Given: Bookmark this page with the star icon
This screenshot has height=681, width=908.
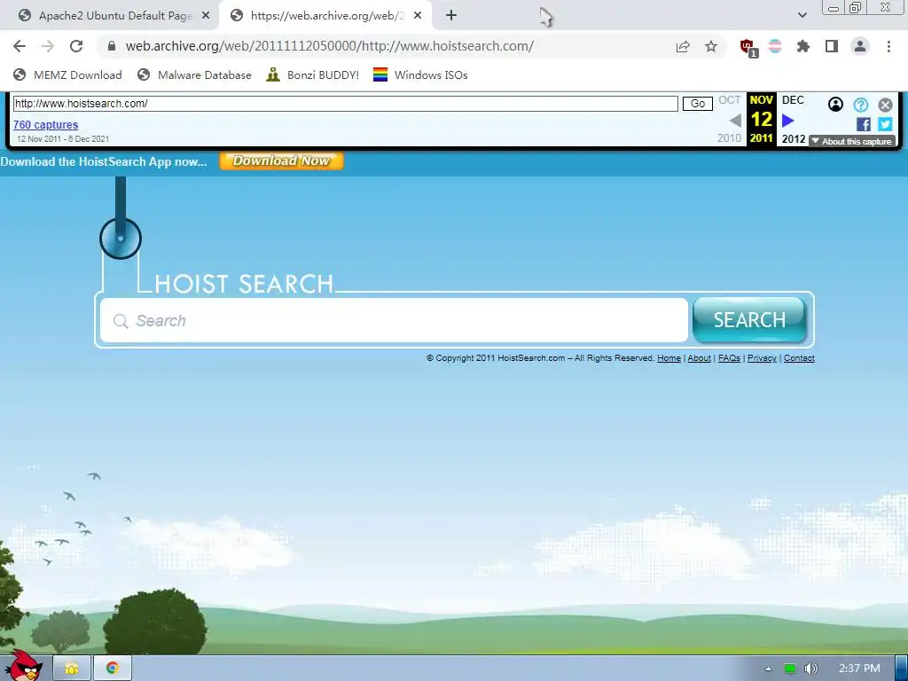Looking at the screenshot, I should click(x=711, y=46).
